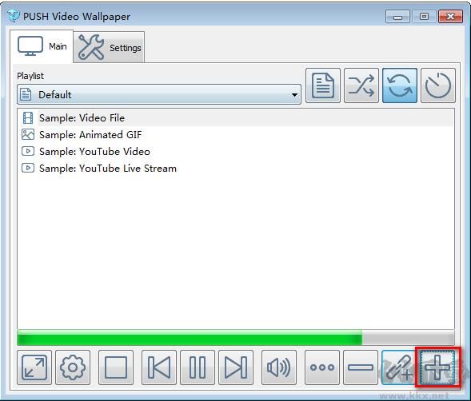The height and width of the screenshot is (401, 471).
Task: Click the green playback progress bar
Action: 236,338
